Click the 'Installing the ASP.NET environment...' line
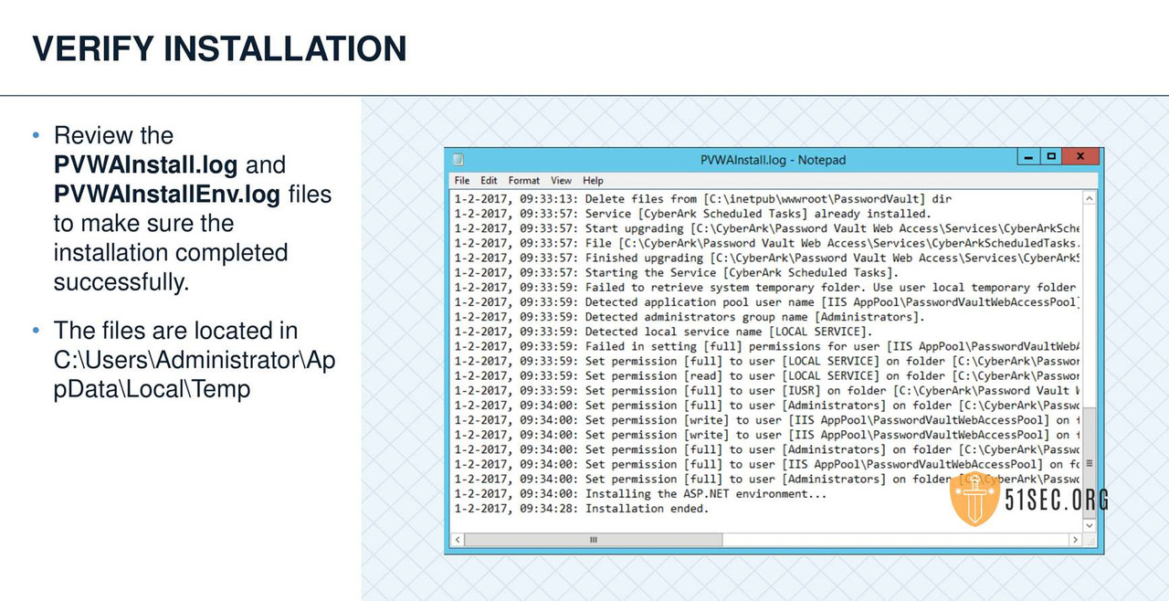 [640, 494]
